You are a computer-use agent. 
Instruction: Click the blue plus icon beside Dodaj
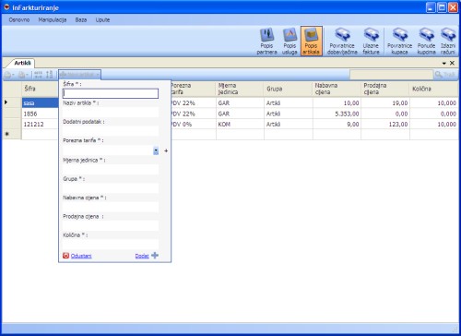click(155, 256)
